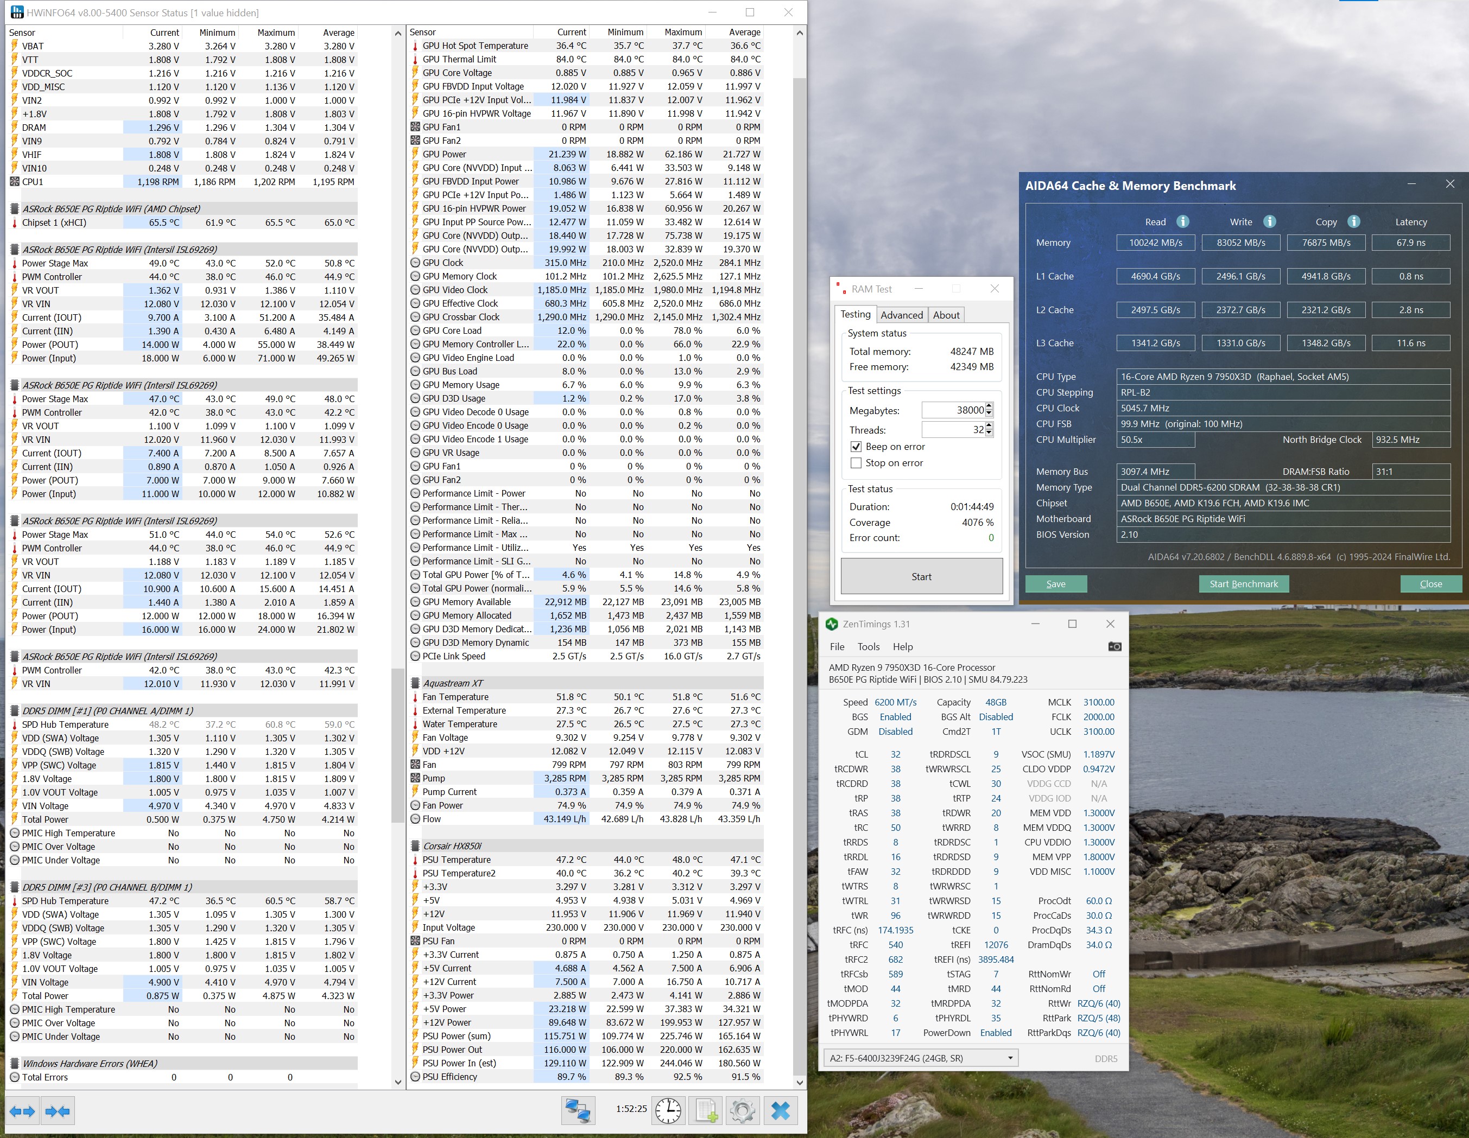
Task: Increase Megabytes value with the up stepper
Action: [x=989, y=406]
